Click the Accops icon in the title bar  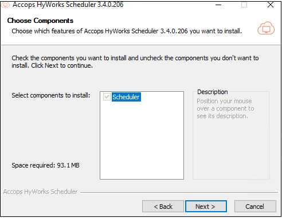click(x=6, y=5)
